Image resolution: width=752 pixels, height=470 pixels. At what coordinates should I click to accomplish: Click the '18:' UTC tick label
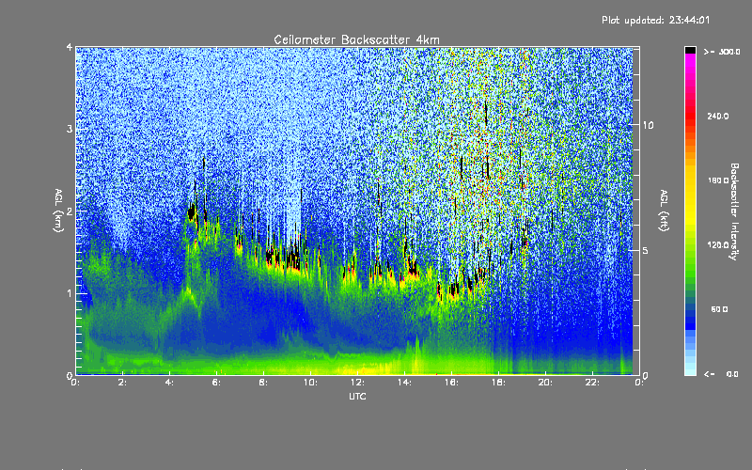point(498,383)
